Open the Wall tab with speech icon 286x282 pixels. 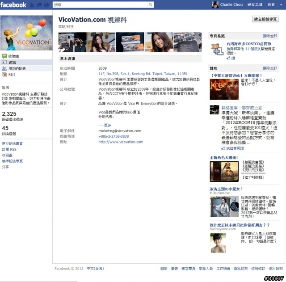(26, 56)
